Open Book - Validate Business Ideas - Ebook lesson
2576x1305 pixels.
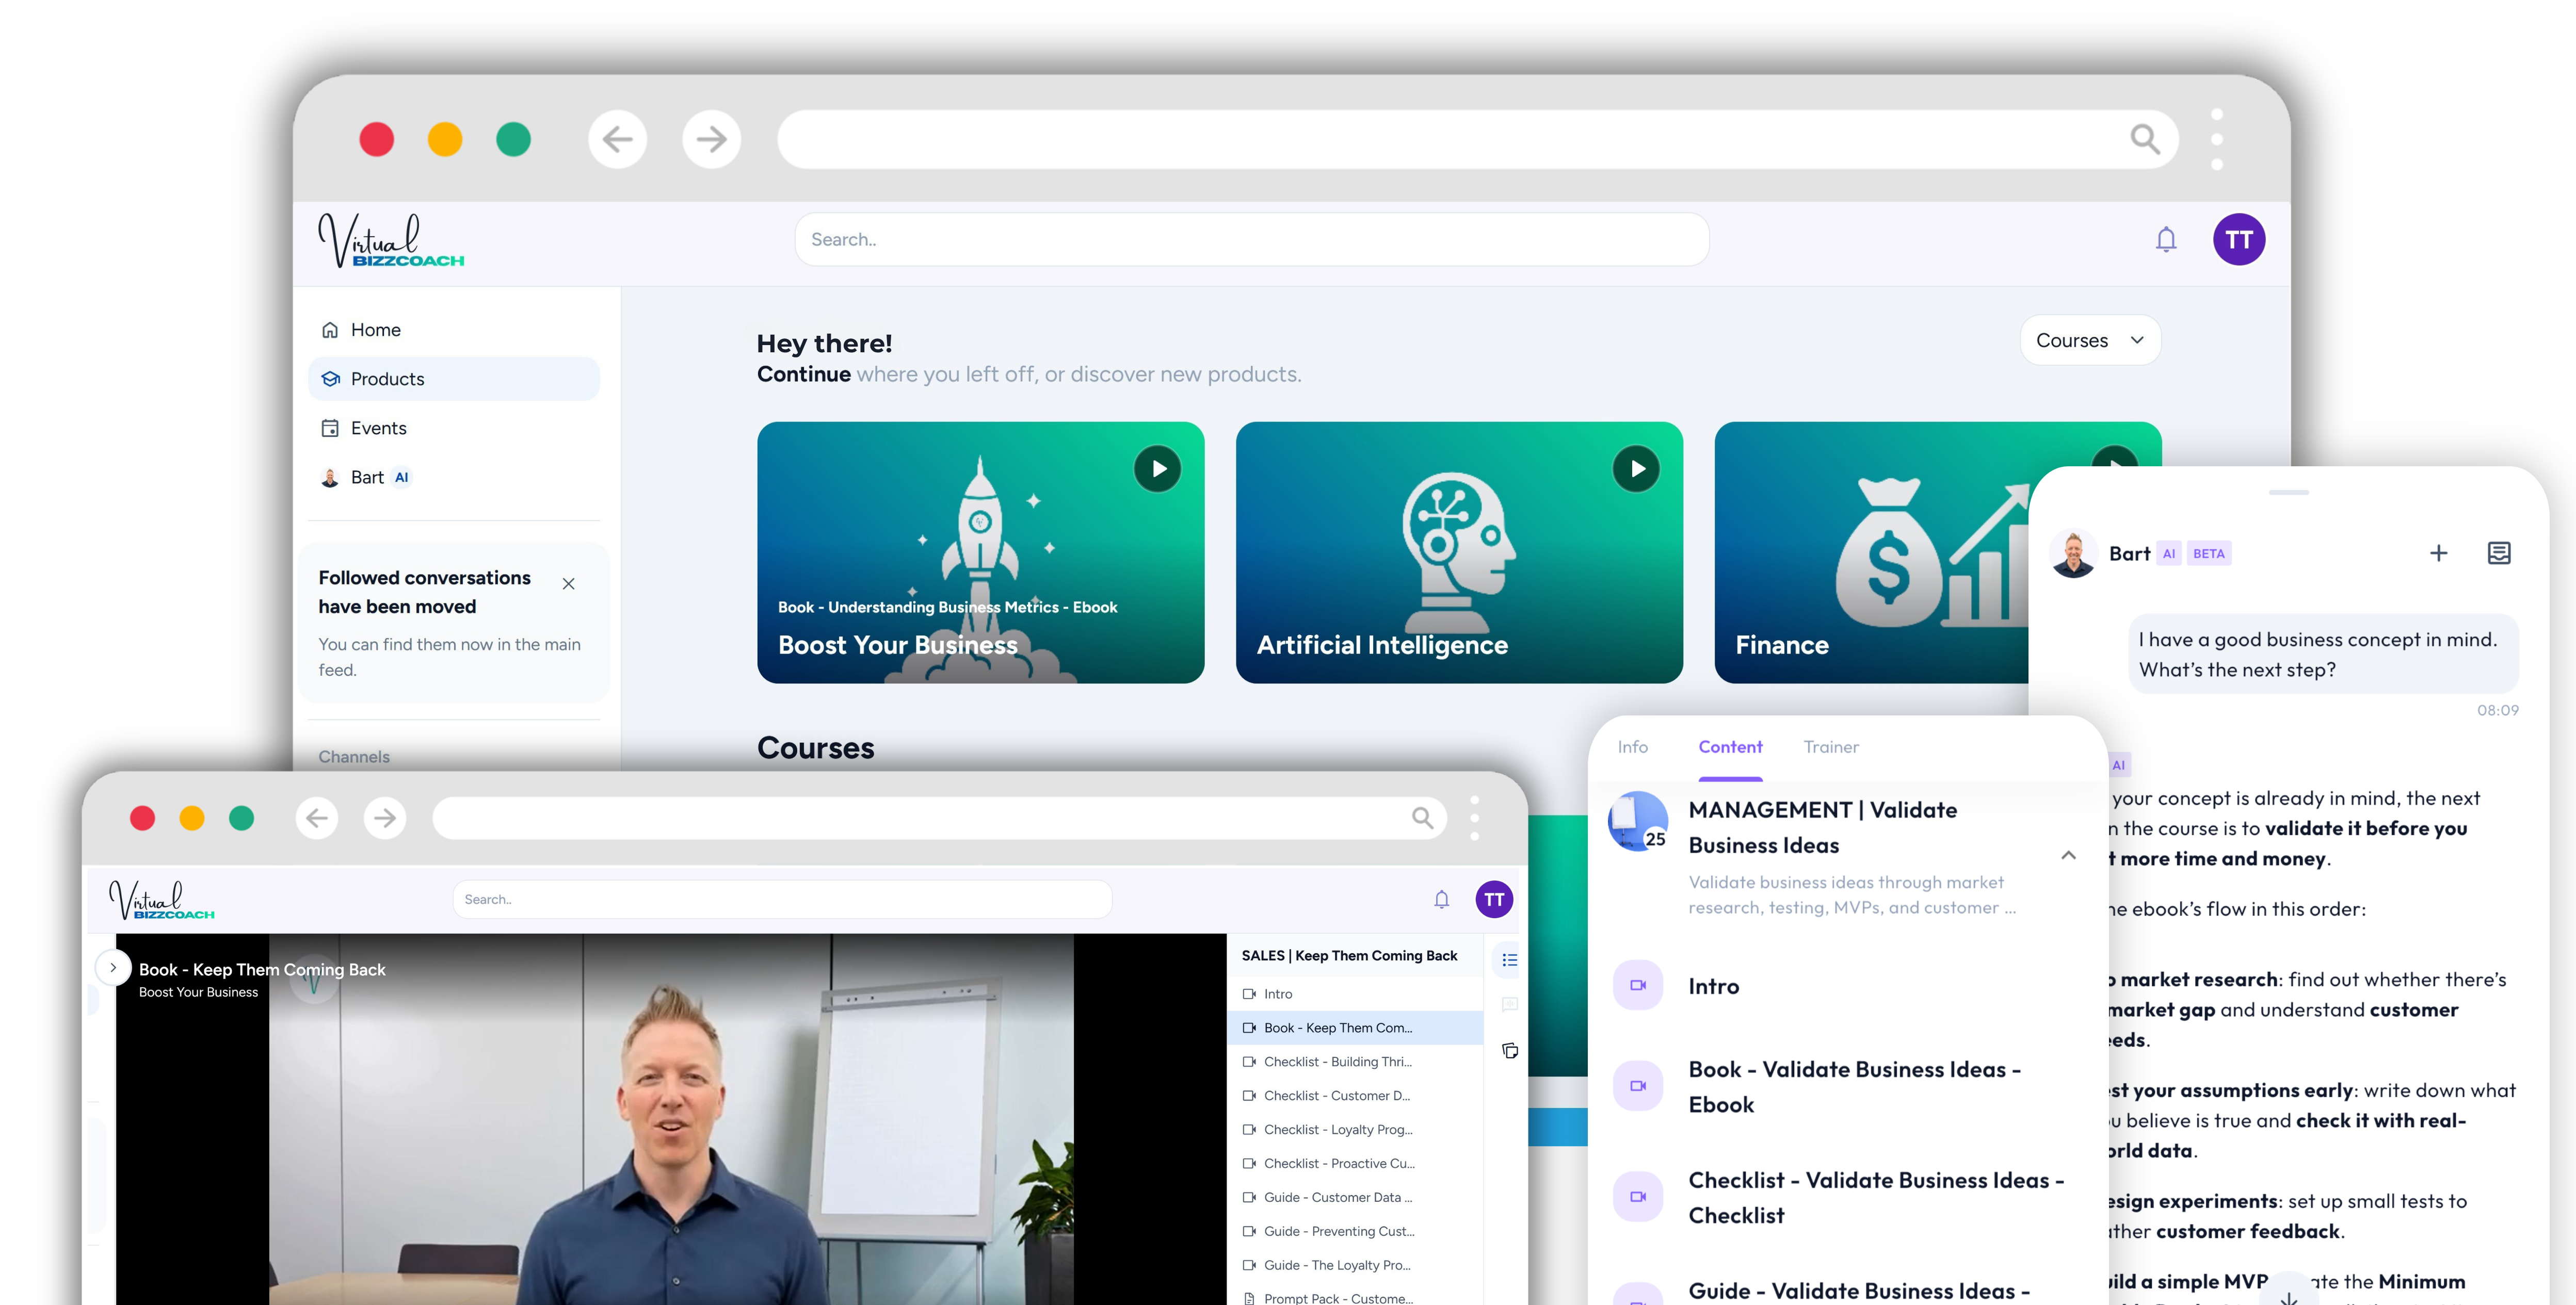pyautogui.click(x=1847, y=1087)
